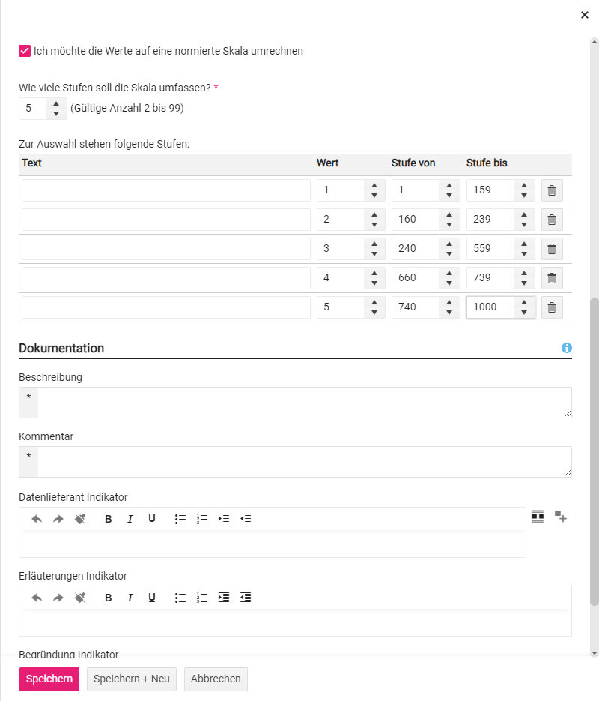Open the Dokumentation info icon

[567, 348]
